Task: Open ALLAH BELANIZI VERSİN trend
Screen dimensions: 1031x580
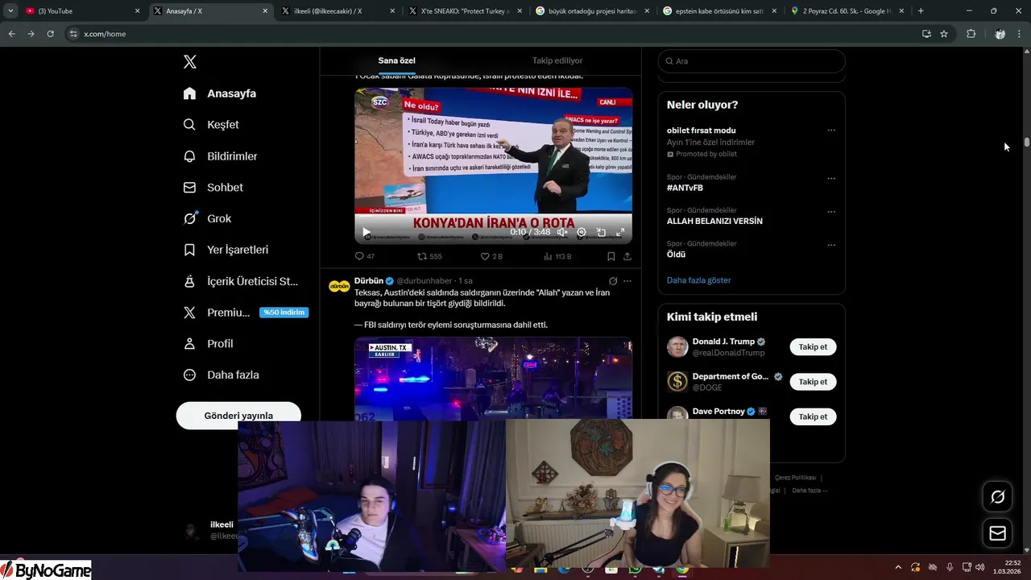Action: pyautogui.click(x=714, y=221)
